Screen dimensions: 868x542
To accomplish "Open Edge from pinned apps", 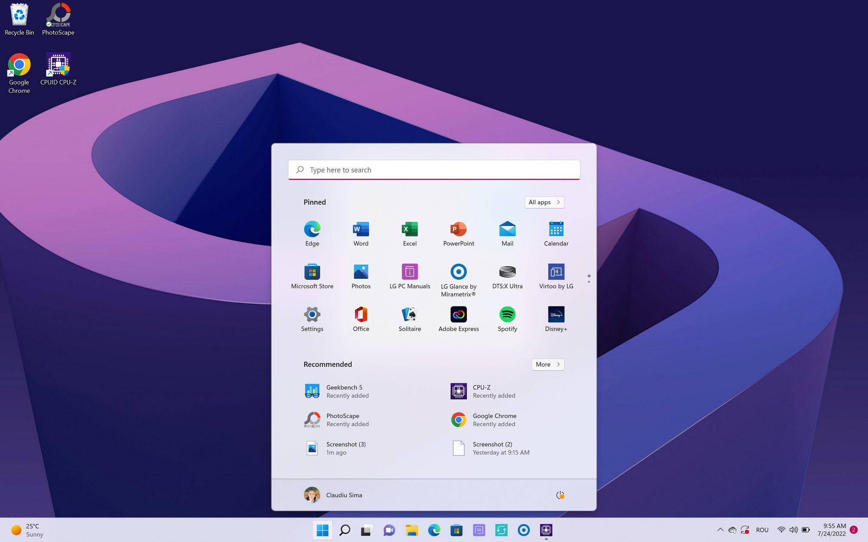I will [x=312, y=234].
